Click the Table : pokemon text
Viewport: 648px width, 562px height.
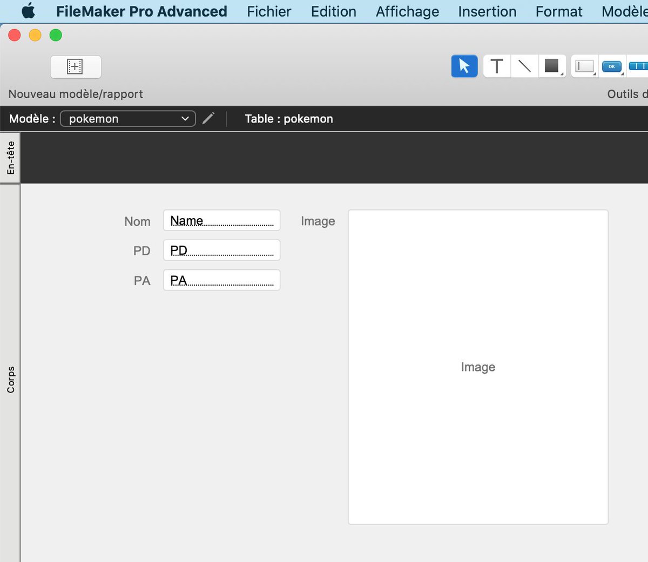click(x=289, y=119)
